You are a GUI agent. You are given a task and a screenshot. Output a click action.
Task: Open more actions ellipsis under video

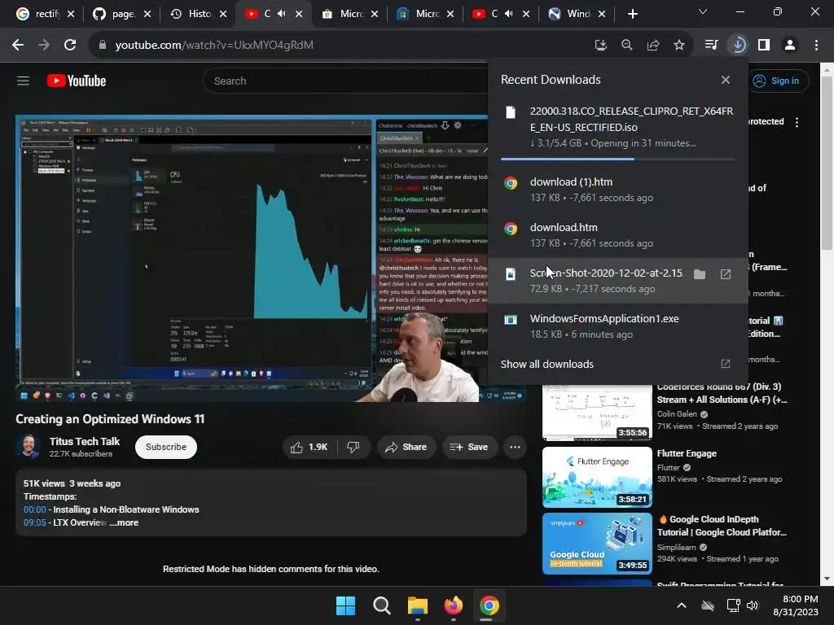click(515, 447)
